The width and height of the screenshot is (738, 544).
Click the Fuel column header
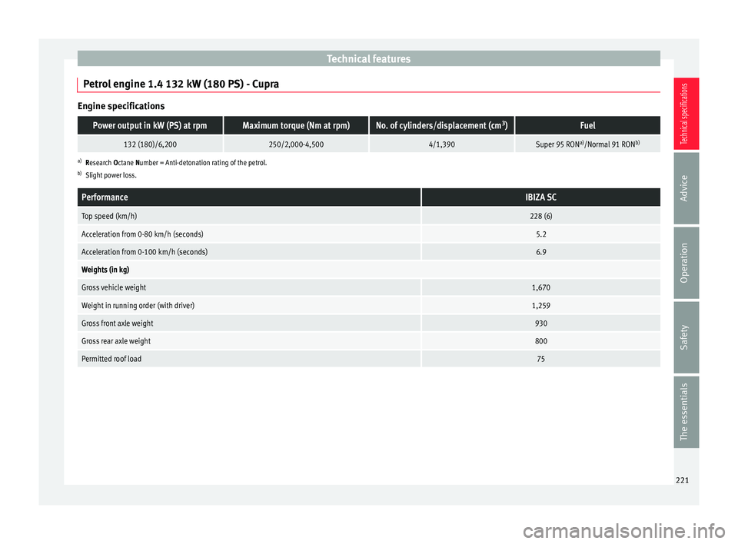(587, 125)
